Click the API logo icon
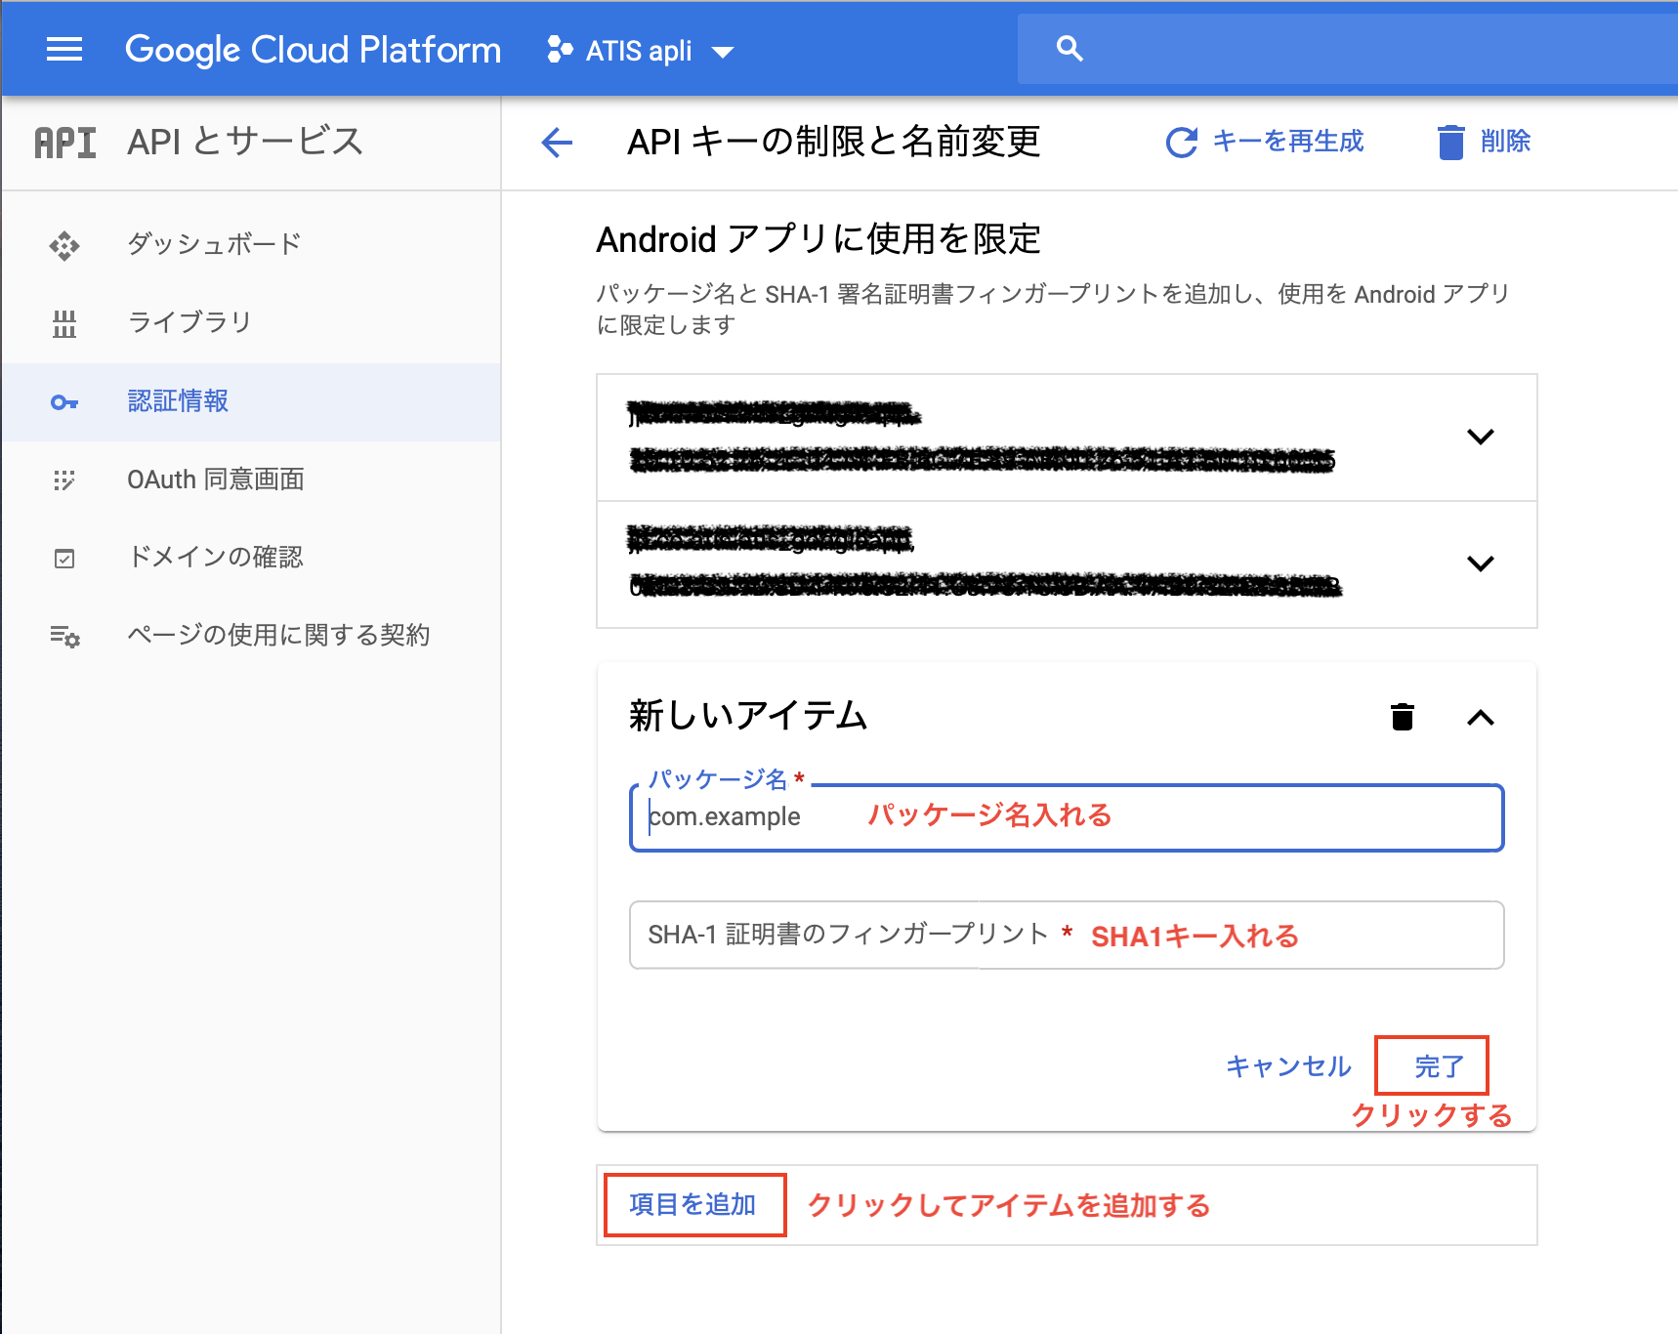Screen dimensions: 1678x1334 65,143
